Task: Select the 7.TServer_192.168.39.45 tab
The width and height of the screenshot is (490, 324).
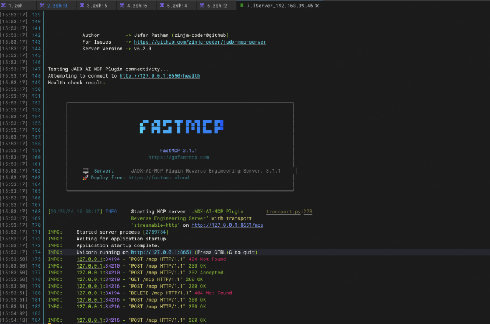Action: tap(279, 6)
